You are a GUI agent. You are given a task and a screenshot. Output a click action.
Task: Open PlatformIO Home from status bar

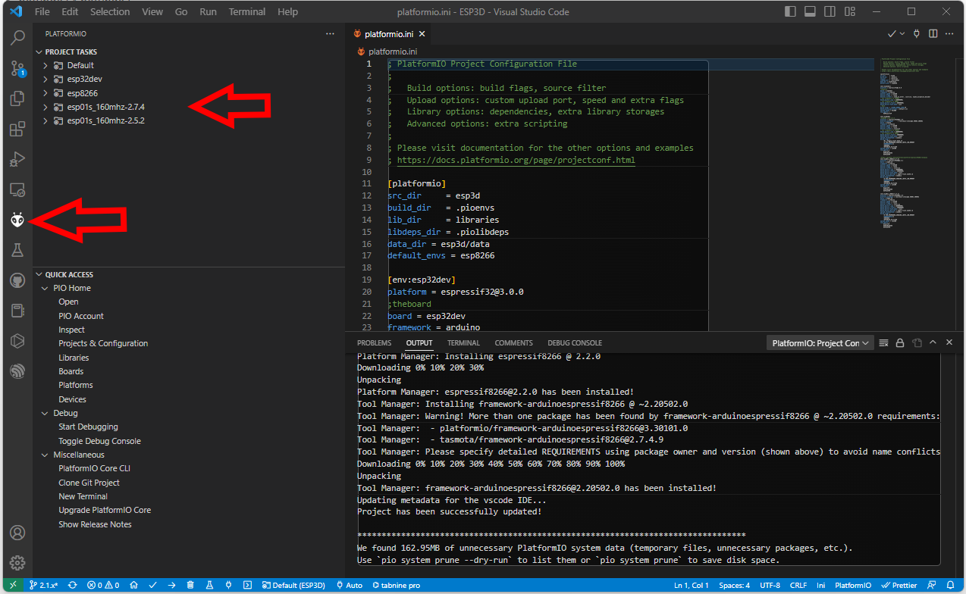[x=133, y=586]
